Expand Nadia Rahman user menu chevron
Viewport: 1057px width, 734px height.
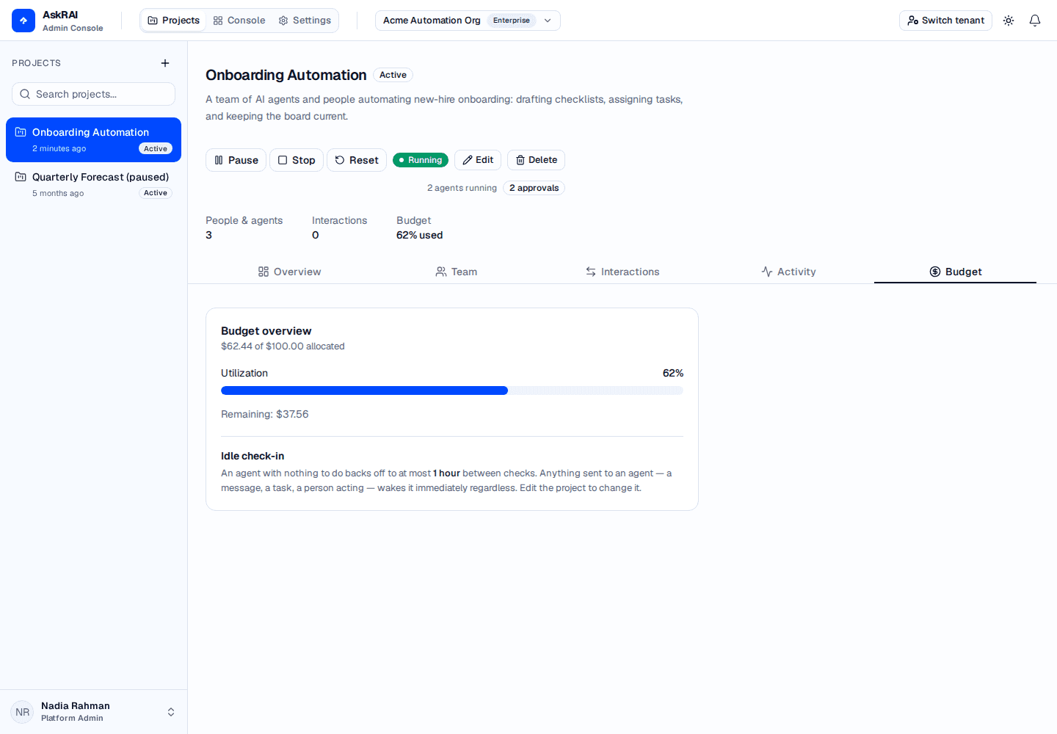pyautogui.click(x=171, y=712)
